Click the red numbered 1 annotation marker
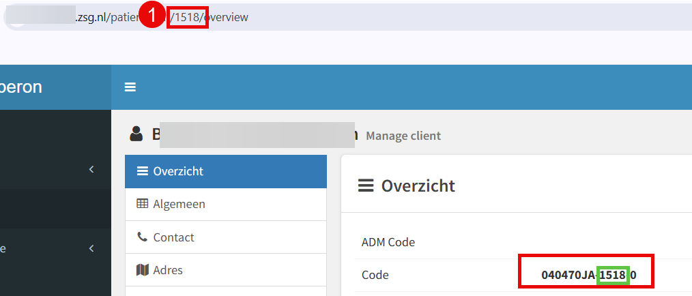 153,16
